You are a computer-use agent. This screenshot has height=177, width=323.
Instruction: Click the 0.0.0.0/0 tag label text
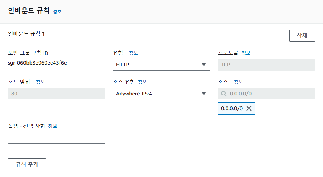click(231, 108)
